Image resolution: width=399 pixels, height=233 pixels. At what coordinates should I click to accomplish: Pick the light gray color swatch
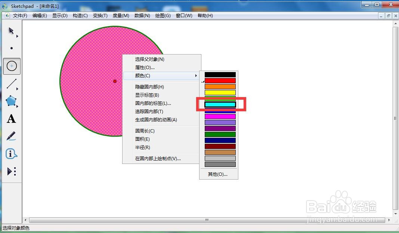220,158
